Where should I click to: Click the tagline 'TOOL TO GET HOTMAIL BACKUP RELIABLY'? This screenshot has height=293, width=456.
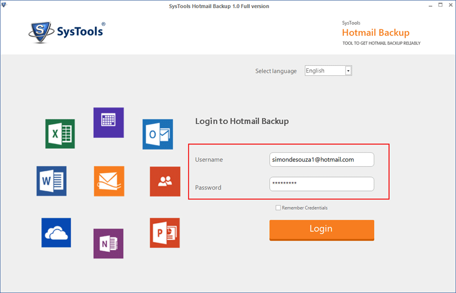(382, 43)
